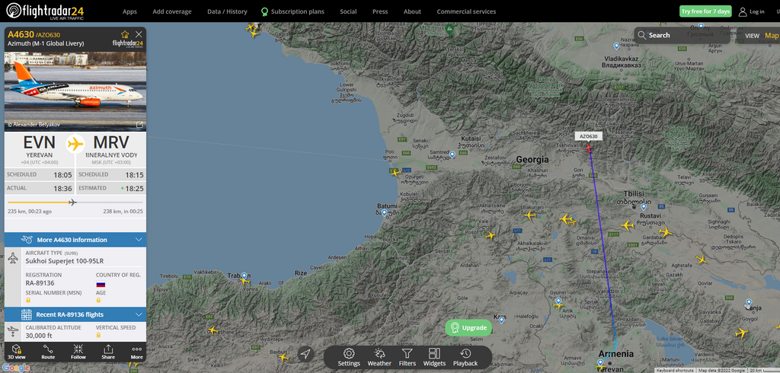Favorite flight A4630 with the star icon
This screenshot has height=373, width=780.
pyautogui.click(x=125, y=34)
